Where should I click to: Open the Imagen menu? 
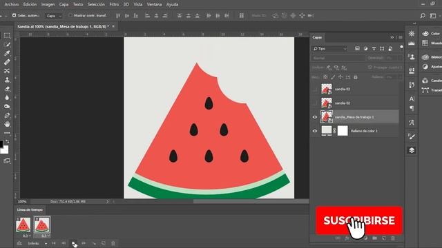coord(48,5)
